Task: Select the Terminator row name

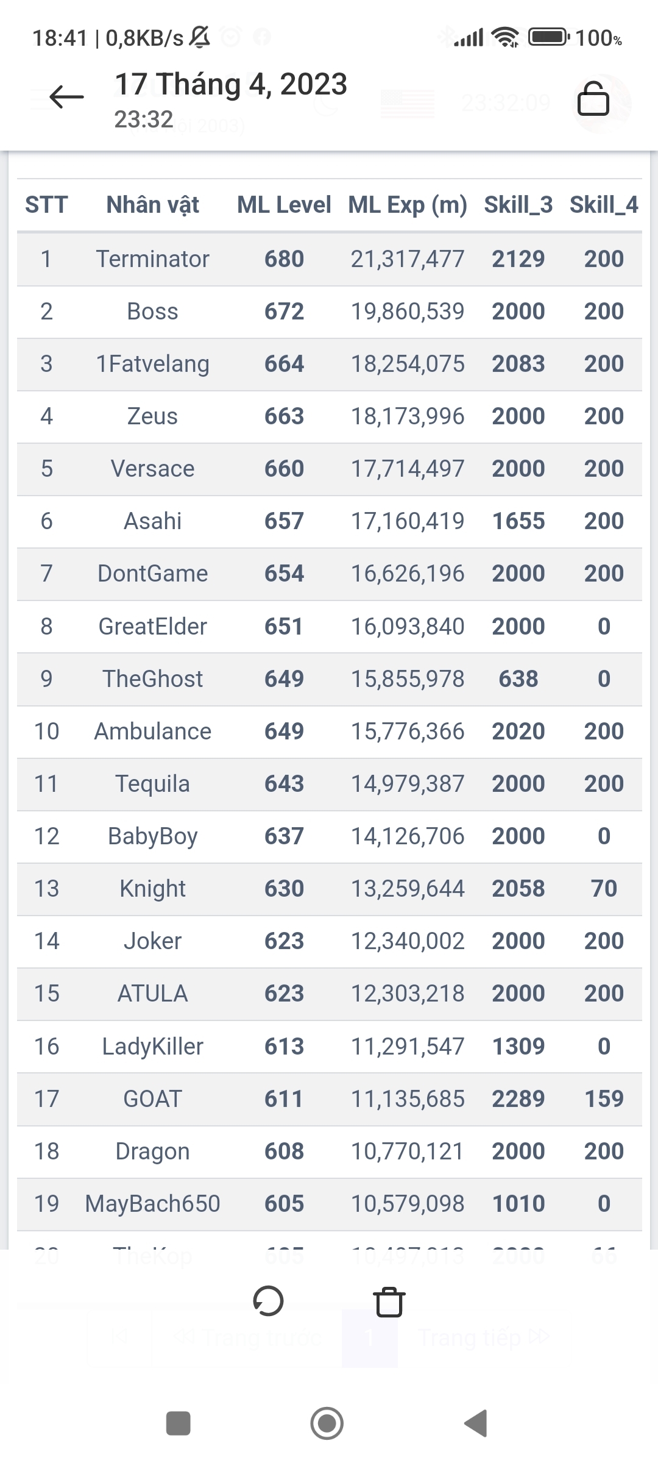Action: (x=152, y=259)
